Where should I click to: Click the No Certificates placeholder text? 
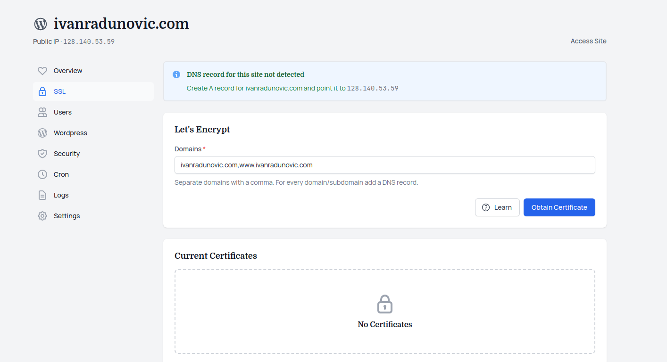384,324
